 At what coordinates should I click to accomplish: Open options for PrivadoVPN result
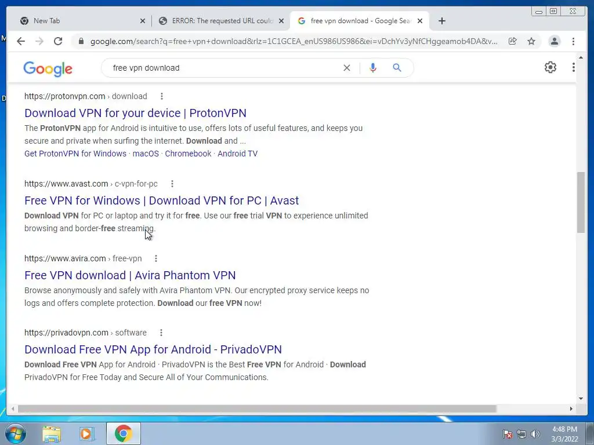point(161,333)
